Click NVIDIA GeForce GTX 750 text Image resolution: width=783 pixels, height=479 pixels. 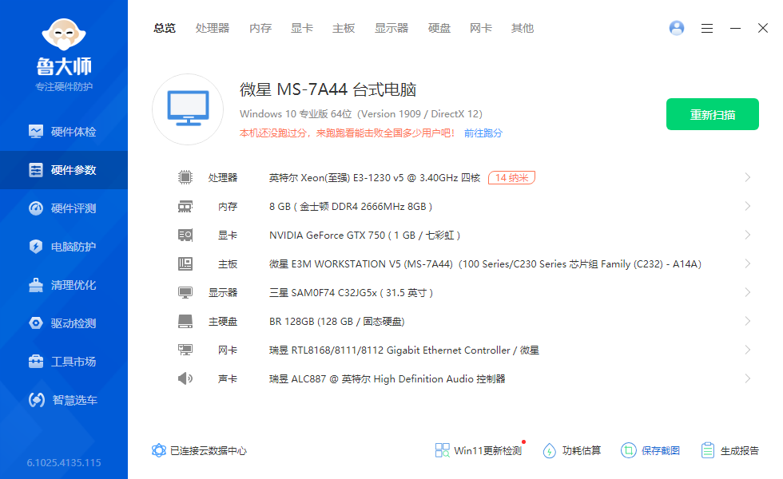click(x=364, y=235)
